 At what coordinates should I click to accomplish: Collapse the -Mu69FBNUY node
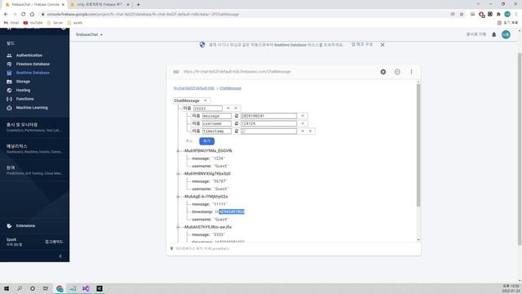(178, 150)
